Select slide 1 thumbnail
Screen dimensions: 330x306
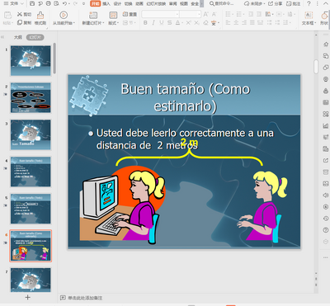(x=31, y=60)
